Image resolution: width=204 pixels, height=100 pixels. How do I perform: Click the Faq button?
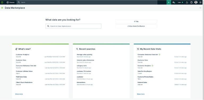(x=136, y=21)
